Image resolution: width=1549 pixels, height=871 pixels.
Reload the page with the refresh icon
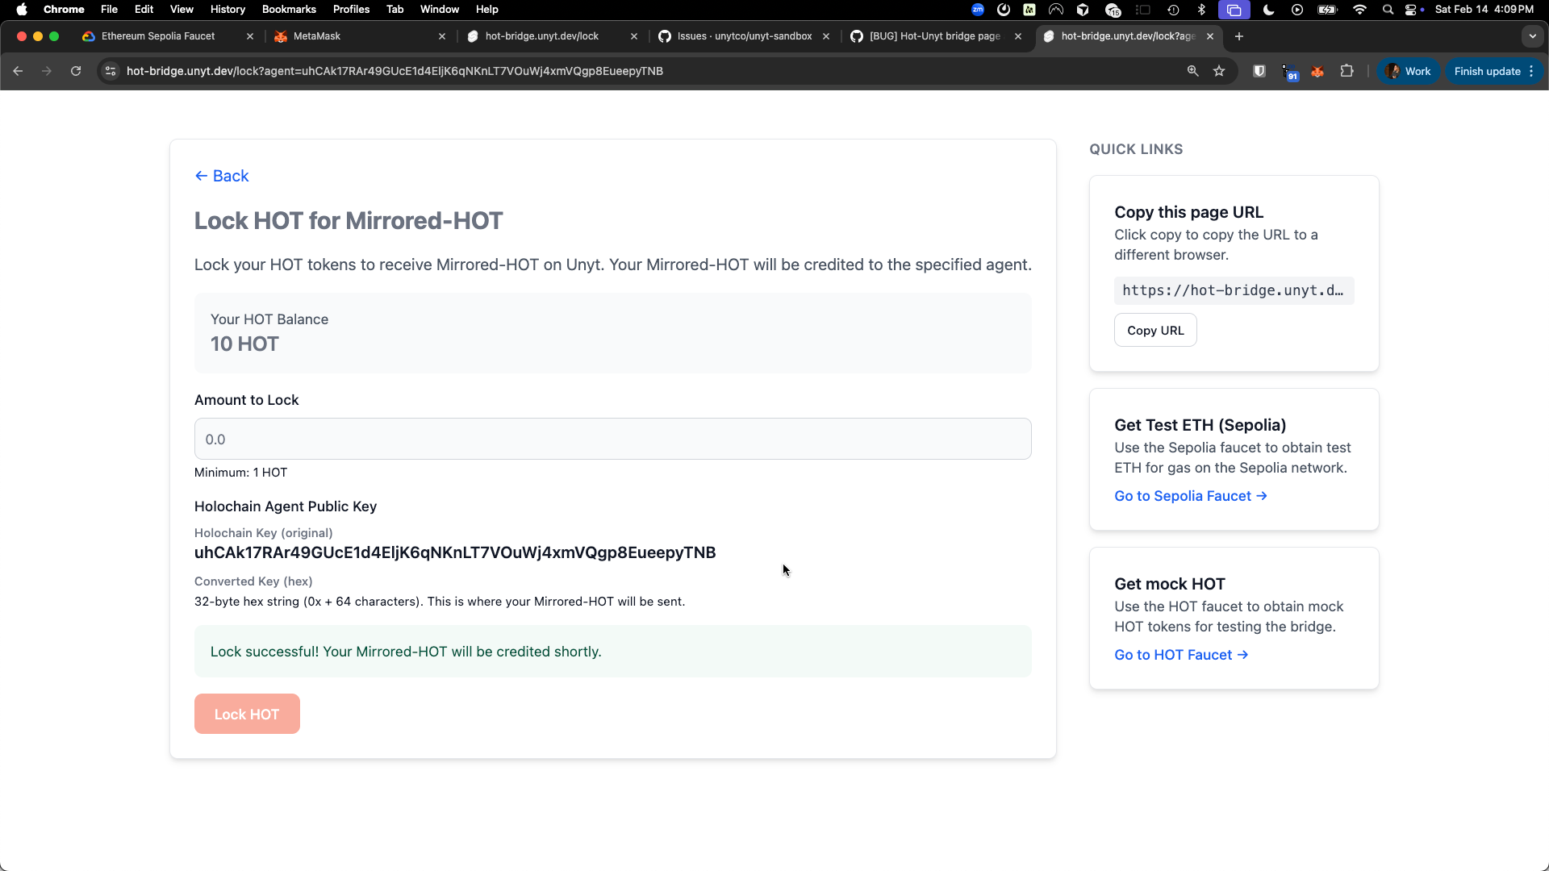[76, 71]
